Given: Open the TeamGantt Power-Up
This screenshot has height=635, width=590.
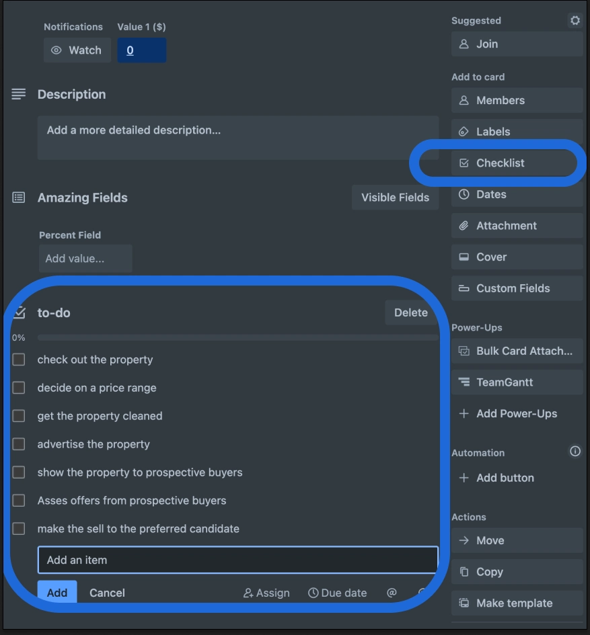Looking at the screenshot, I should coord(516,382).
